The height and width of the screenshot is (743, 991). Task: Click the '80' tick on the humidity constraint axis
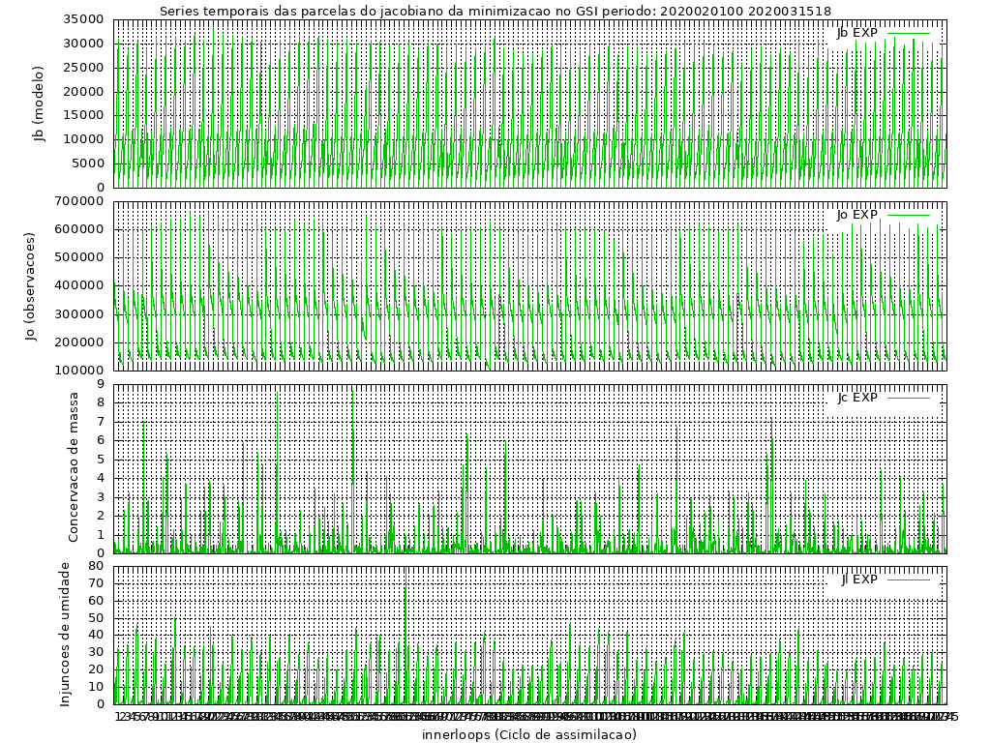pyautogui.click(x=96, y=566)
